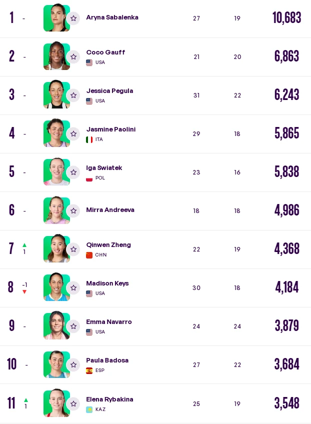
Task: Select Paula Badosa's headshot image
Action: (x=56, y=364)
